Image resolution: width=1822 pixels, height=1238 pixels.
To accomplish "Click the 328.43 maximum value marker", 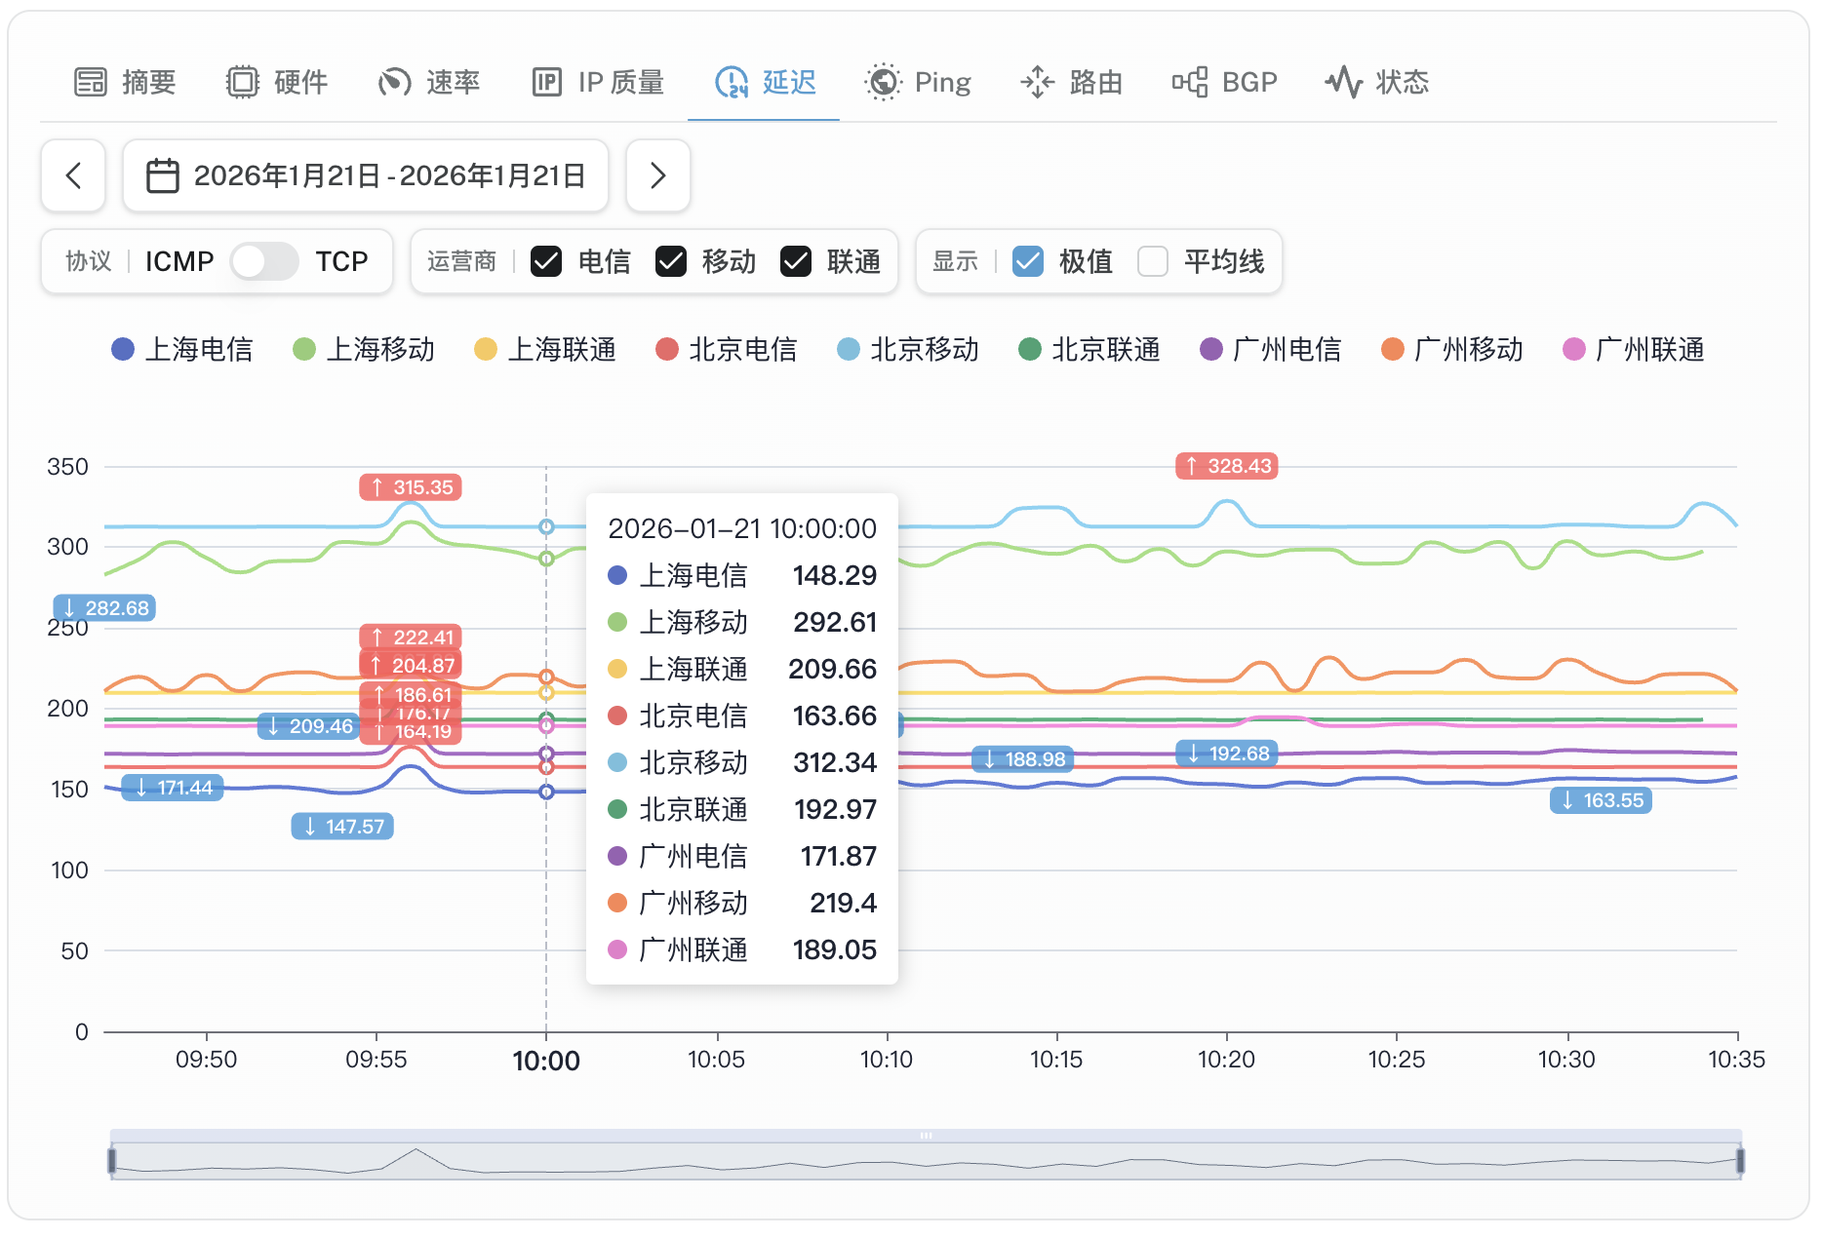I will 1227,466.
